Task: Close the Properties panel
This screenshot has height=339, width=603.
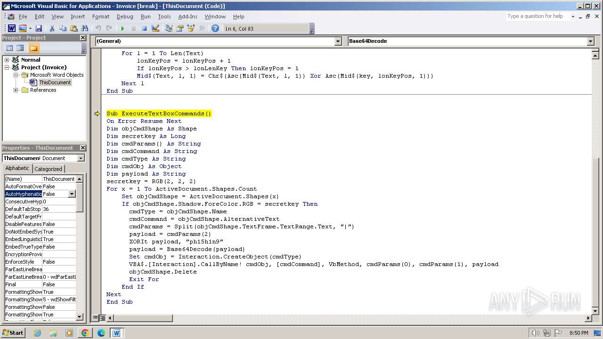Action: [x=83, y=148]
